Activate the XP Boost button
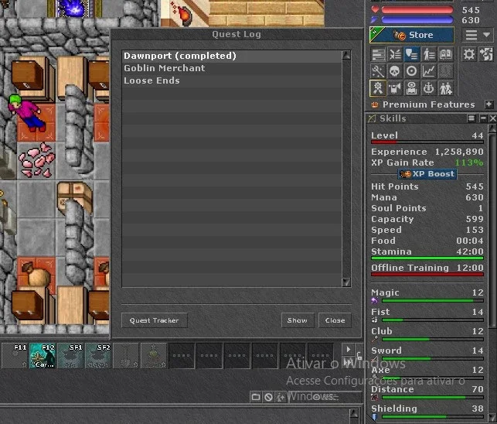The width and height of the screenshot is (497, 424). 427,174
